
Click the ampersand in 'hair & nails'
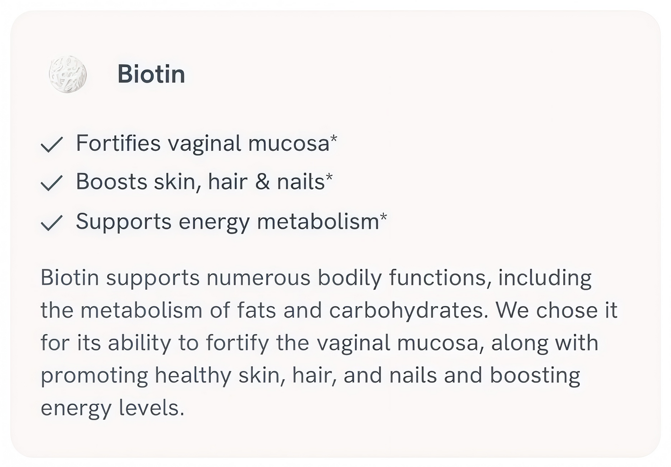[262, 182]
